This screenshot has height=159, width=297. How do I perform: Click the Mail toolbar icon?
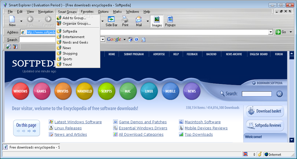(139, 19)
